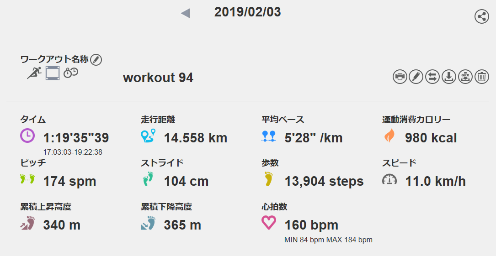
Task: Click the speedometer speed icon
Action: pos(389,179)
